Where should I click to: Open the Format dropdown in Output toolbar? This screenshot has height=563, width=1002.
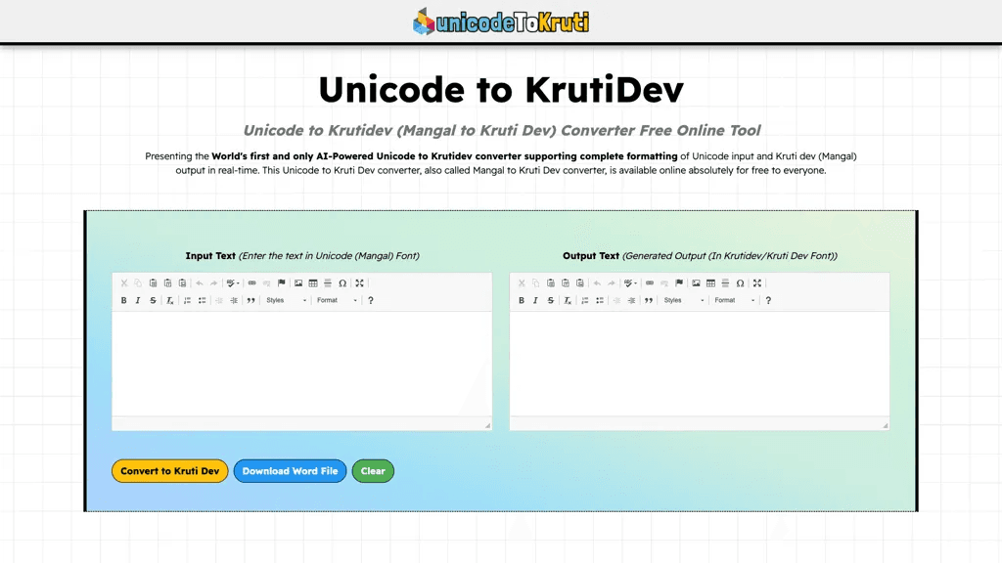click(734, 300)
